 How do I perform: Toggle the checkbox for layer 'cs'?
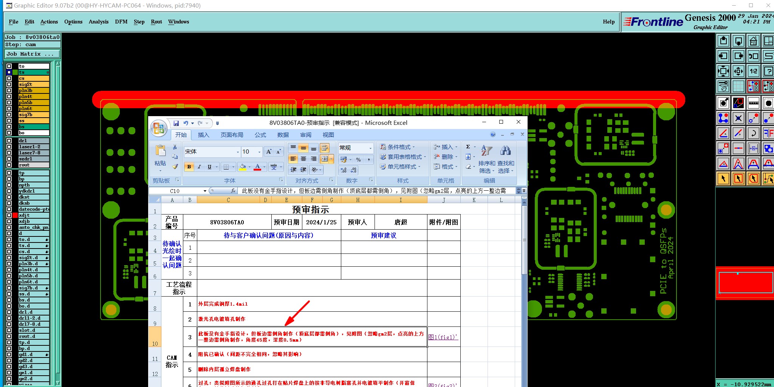click(x=9, y=78)
